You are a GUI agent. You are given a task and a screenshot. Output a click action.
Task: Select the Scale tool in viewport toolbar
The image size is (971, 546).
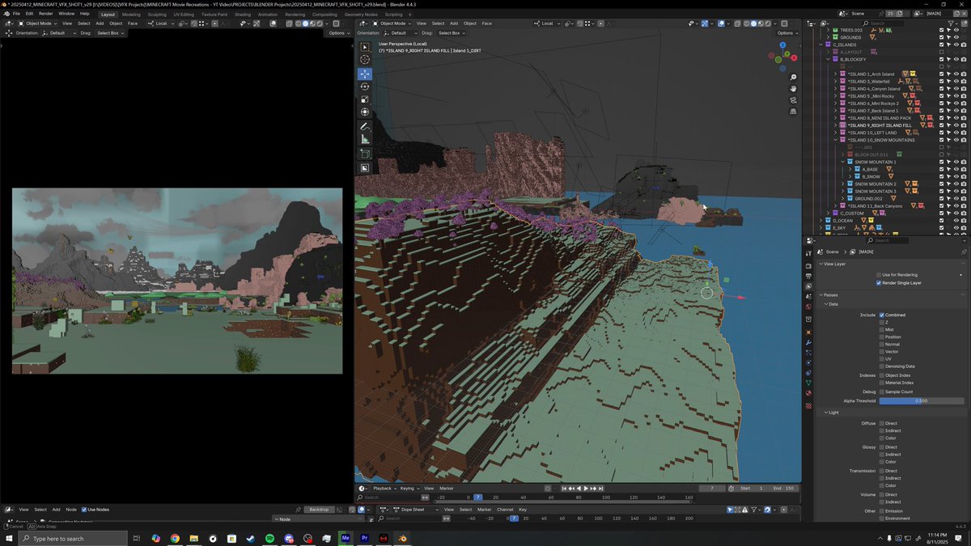(365, 99)
